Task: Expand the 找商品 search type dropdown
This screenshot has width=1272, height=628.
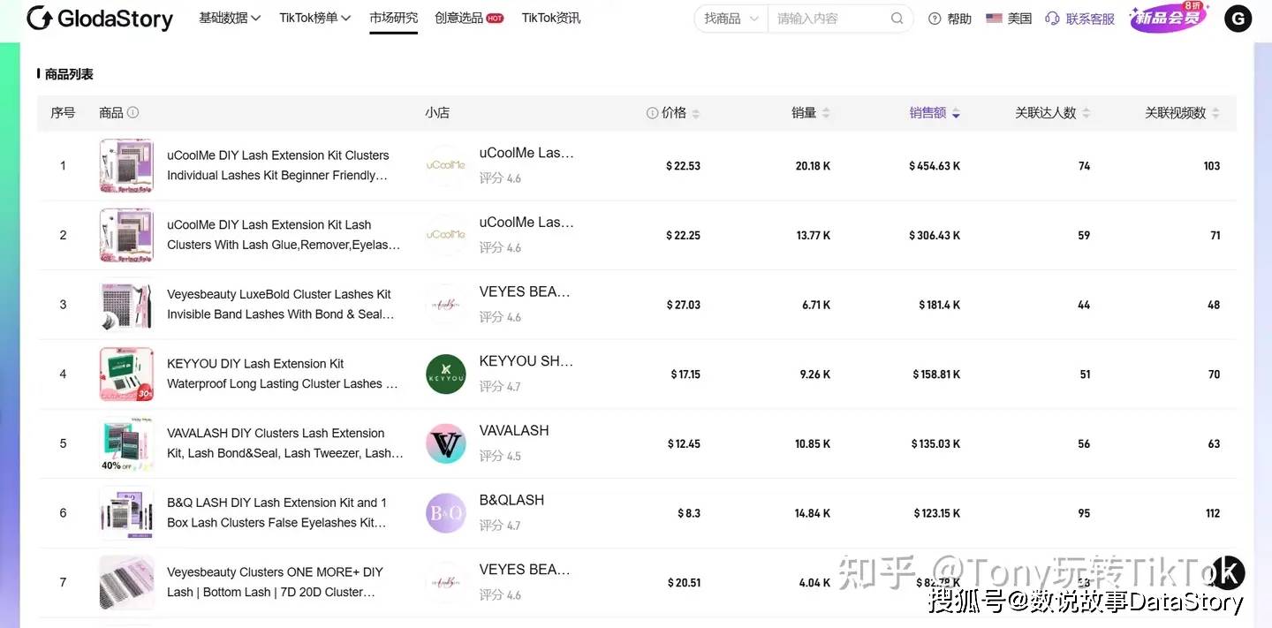Action: click(x=731, y=19)
